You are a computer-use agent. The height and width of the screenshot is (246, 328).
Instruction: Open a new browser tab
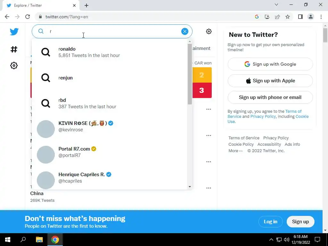click(x=86, y=5)
